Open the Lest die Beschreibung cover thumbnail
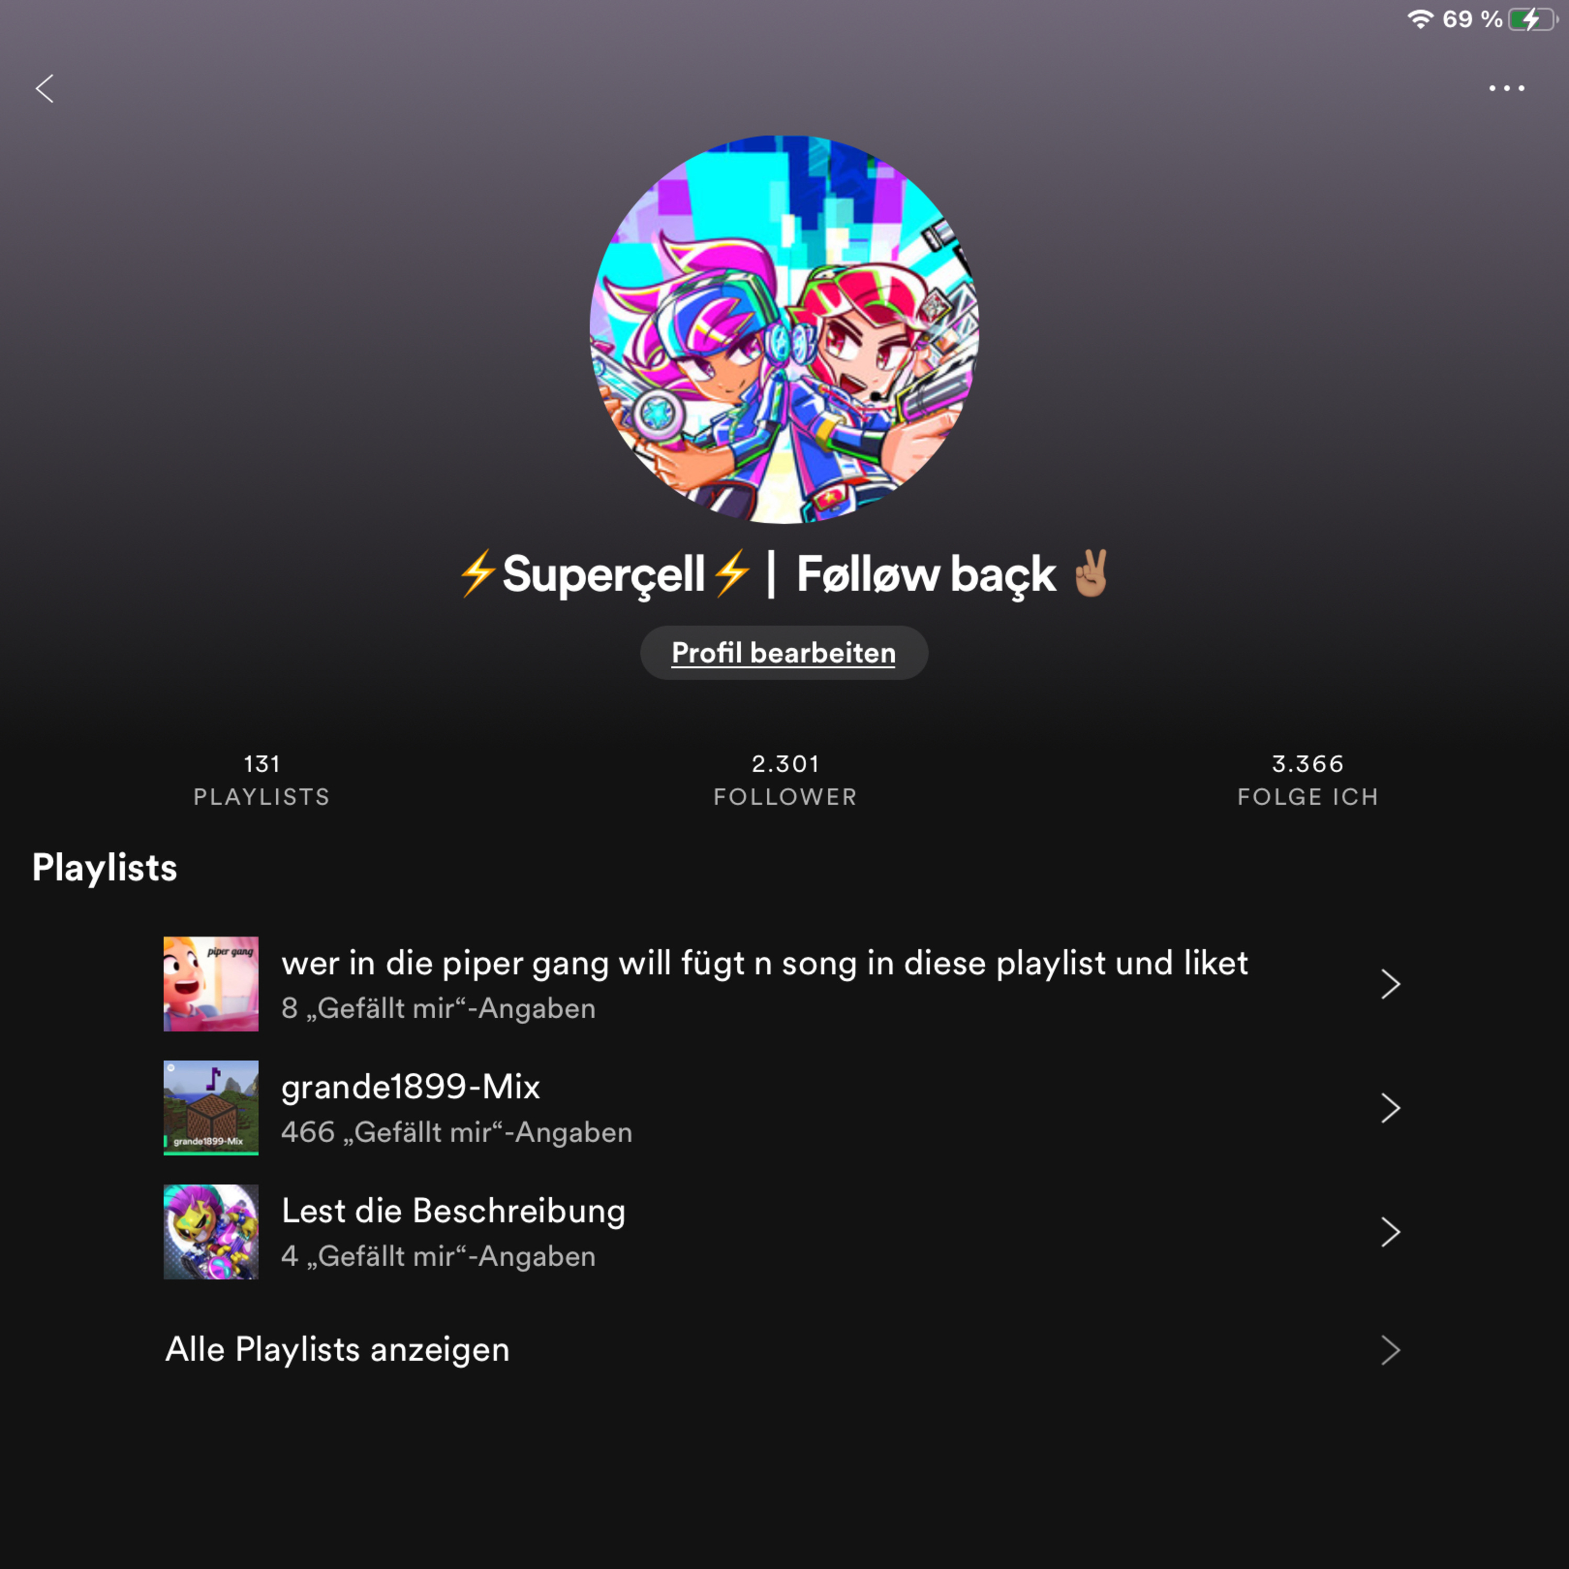 (211, 1232)
